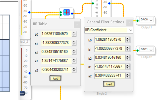Click b0 field in General Filter Settings
The image size is (162, 100).
110,40
